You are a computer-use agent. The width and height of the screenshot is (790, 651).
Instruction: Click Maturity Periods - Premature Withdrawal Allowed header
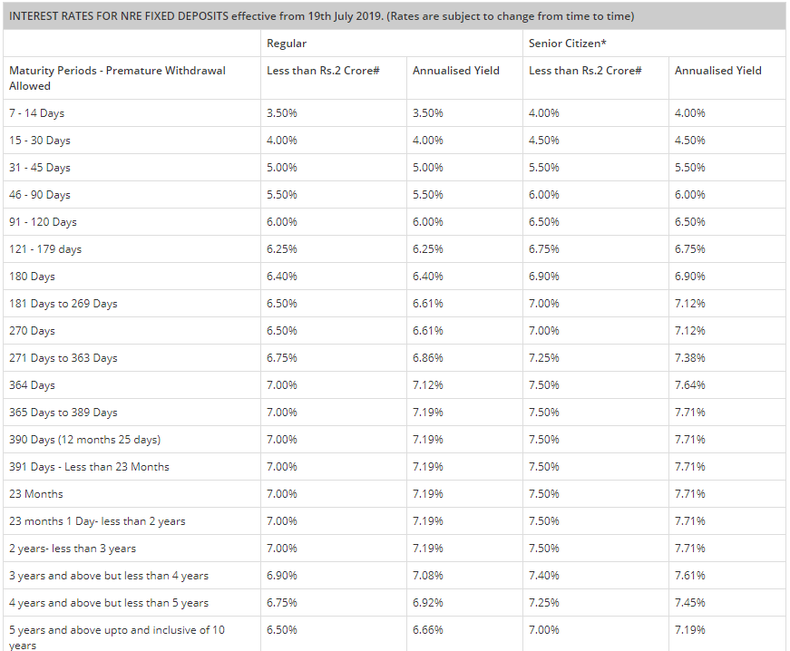[117, 78]
